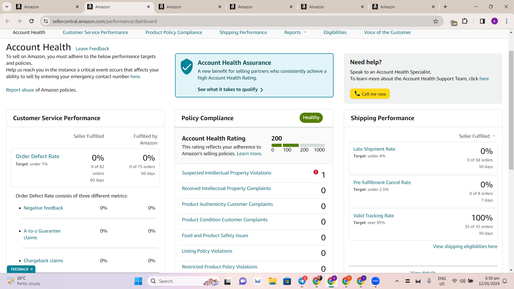Open Telegram from the taskbar
The height and width of the screenshot is (289, 514).
[x=302, y=281]
